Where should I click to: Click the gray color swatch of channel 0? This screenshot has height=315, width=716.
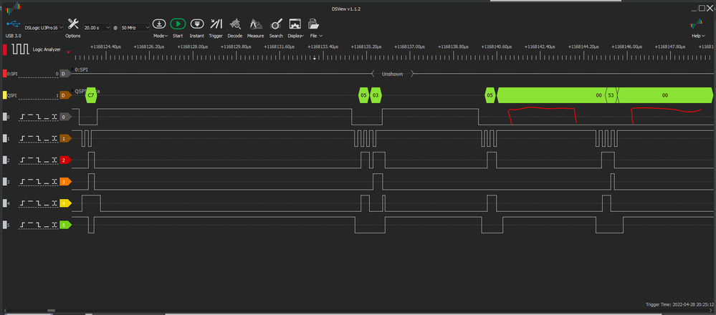pyautogui.click(x=5, y=117)
